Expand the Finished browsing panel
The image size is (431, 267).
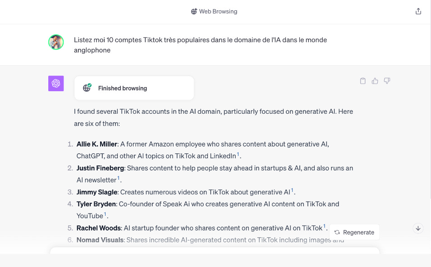pos(134,88)
